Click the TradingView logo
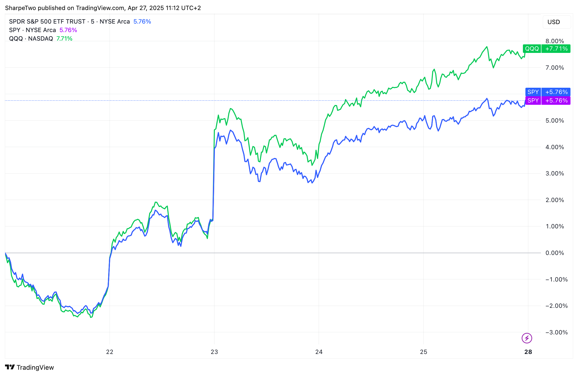The width and height of the screenshot is (578, 376). pos(29,367)
